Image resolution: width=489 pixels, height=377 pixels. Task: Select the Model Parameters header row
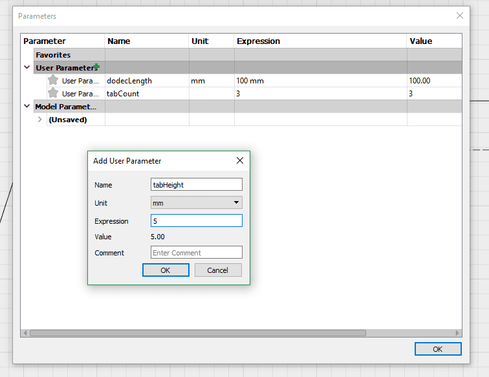[x=248, y=107]
